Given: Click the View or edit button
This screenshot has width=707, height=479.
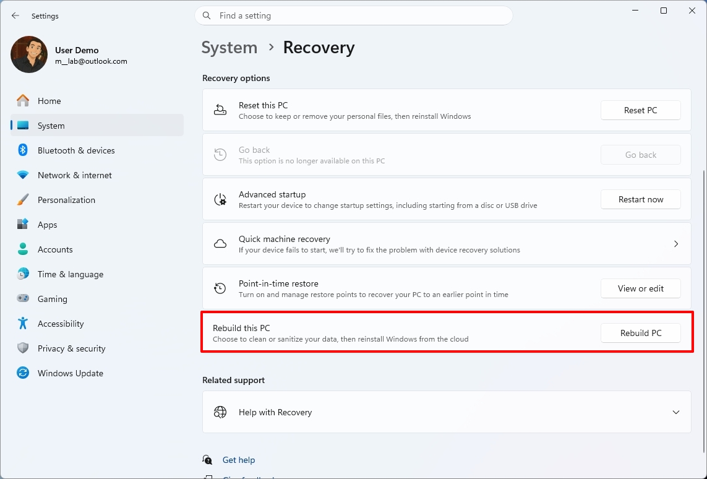Looking at the screenshot, I should (x=640, y=288).
